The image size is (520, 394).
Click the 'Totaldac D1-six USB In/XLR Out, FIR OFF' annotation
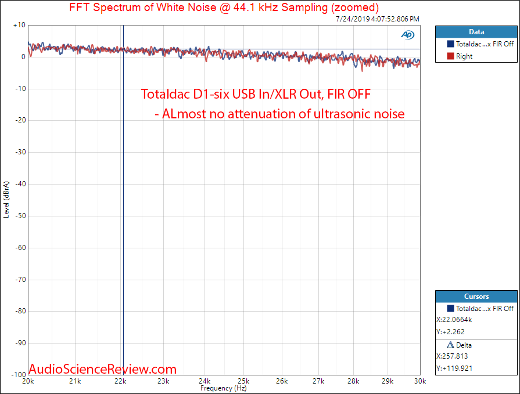click(x=256, y=94)
